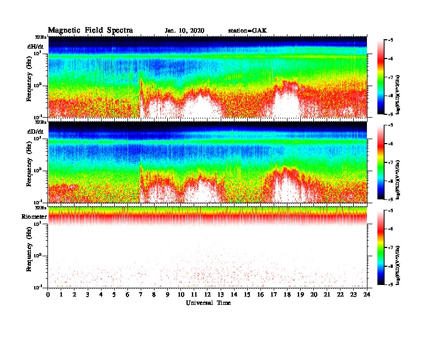This screenshot has height=338, width=437.
Task: Click the "dH/dt" panel label
Action: 35,46
